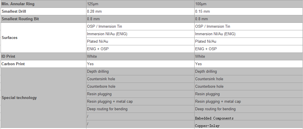Image resolution: width=303 pixels, height=129 pixels.
Task: Select the 0.15 mm drill value
Action: [x=248, y=11]
